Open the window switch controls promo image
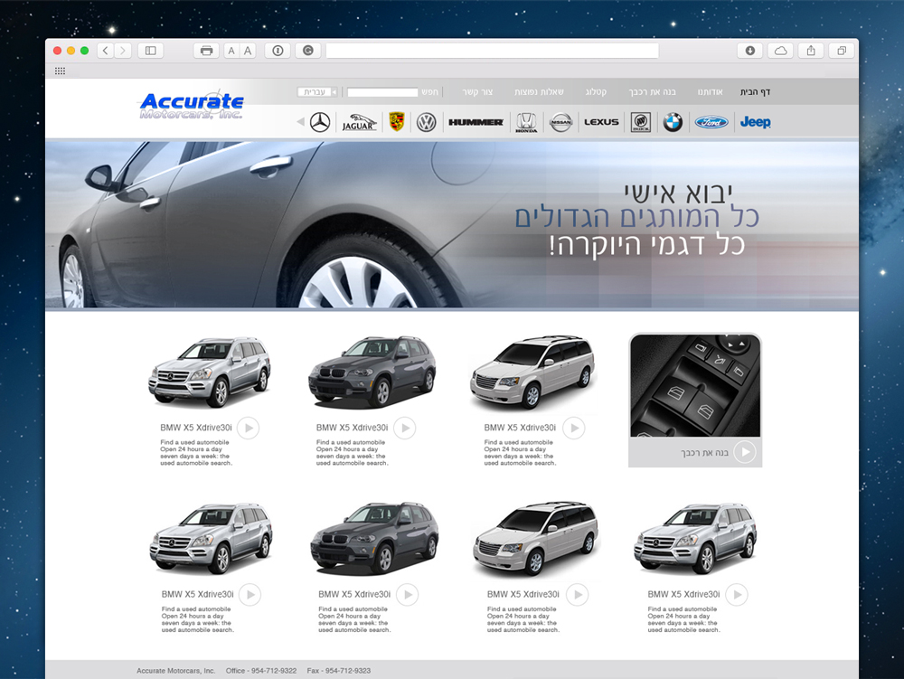The height and width of the screenshot is (679, 904). click(695, 386)
